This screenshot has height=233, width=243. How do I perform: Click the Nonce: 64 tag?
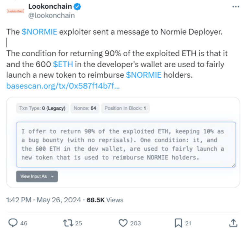85,108
